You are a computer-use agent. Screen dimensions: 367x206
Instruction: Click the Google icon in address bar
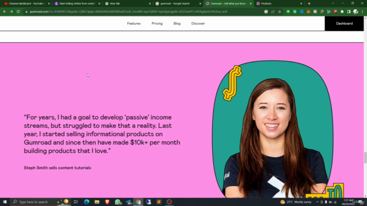266,11
